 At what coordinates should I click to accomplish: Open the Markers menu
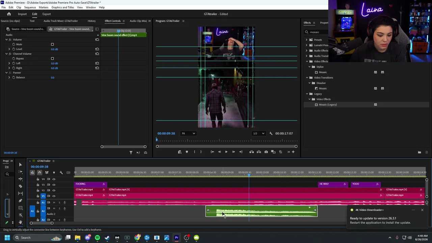coord(44,7)
